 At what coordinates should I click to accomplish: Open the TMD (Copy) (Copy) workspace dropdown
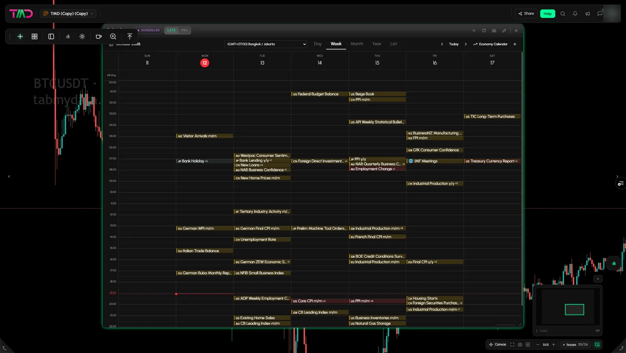68,14
